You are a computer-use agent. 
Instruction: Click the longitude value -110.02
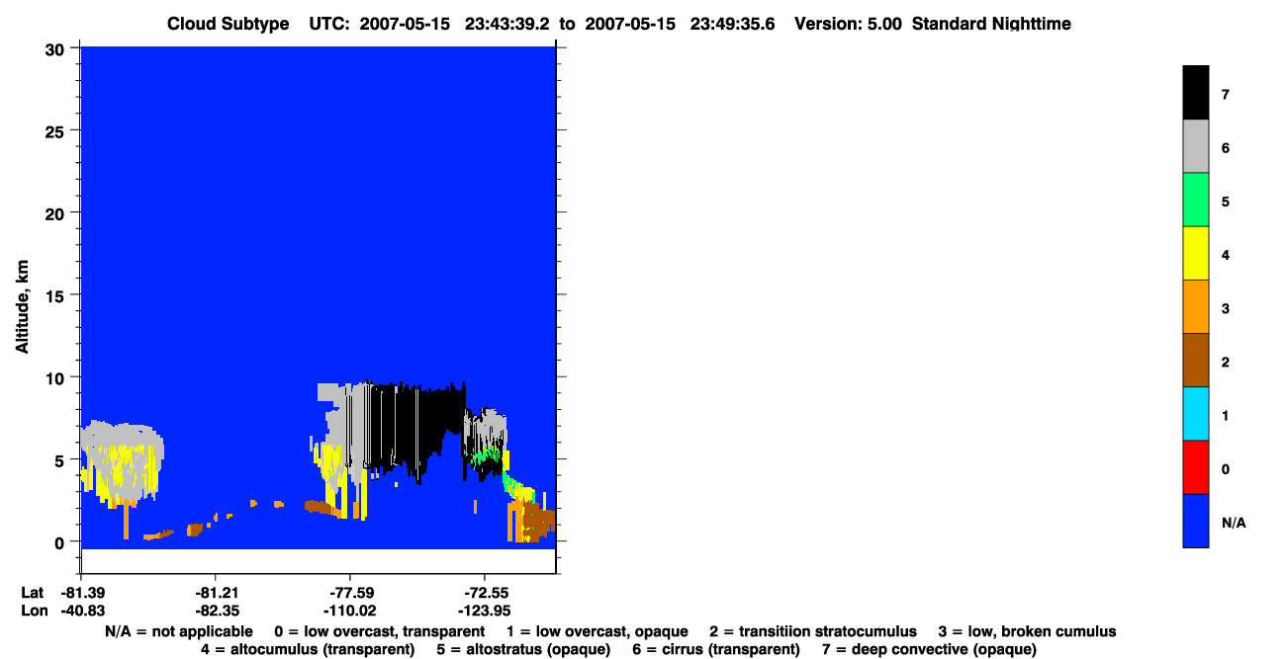tap(350, 611)
